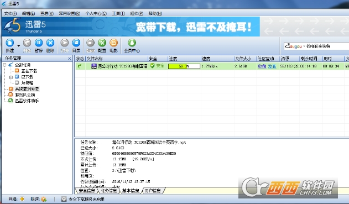Viewport: 349px width, 204px height.
Task: Click the 安全下载服务 status bar icon
Action: [64, 199]
